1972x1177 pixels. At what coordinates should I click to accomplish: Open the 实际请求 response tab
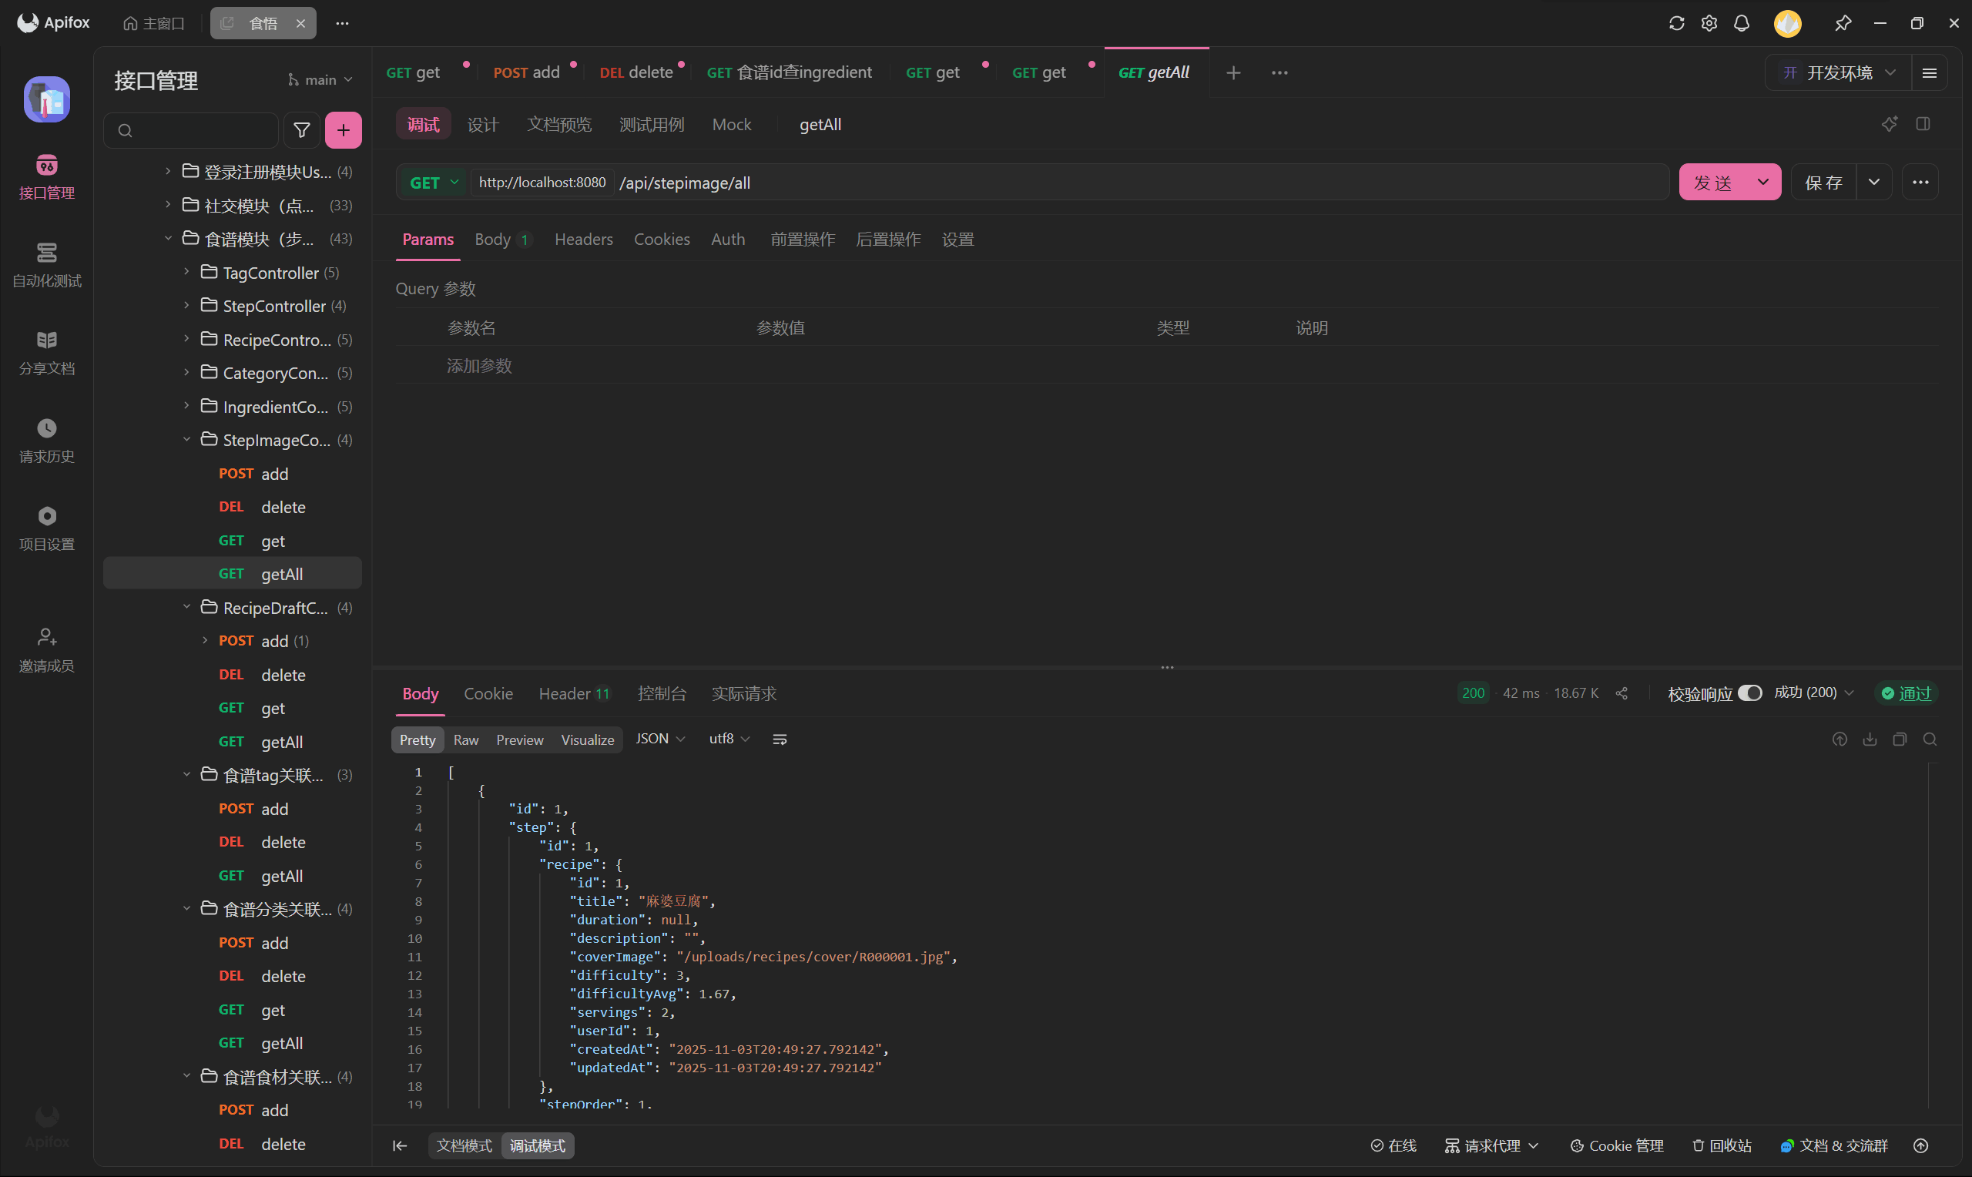744,694
